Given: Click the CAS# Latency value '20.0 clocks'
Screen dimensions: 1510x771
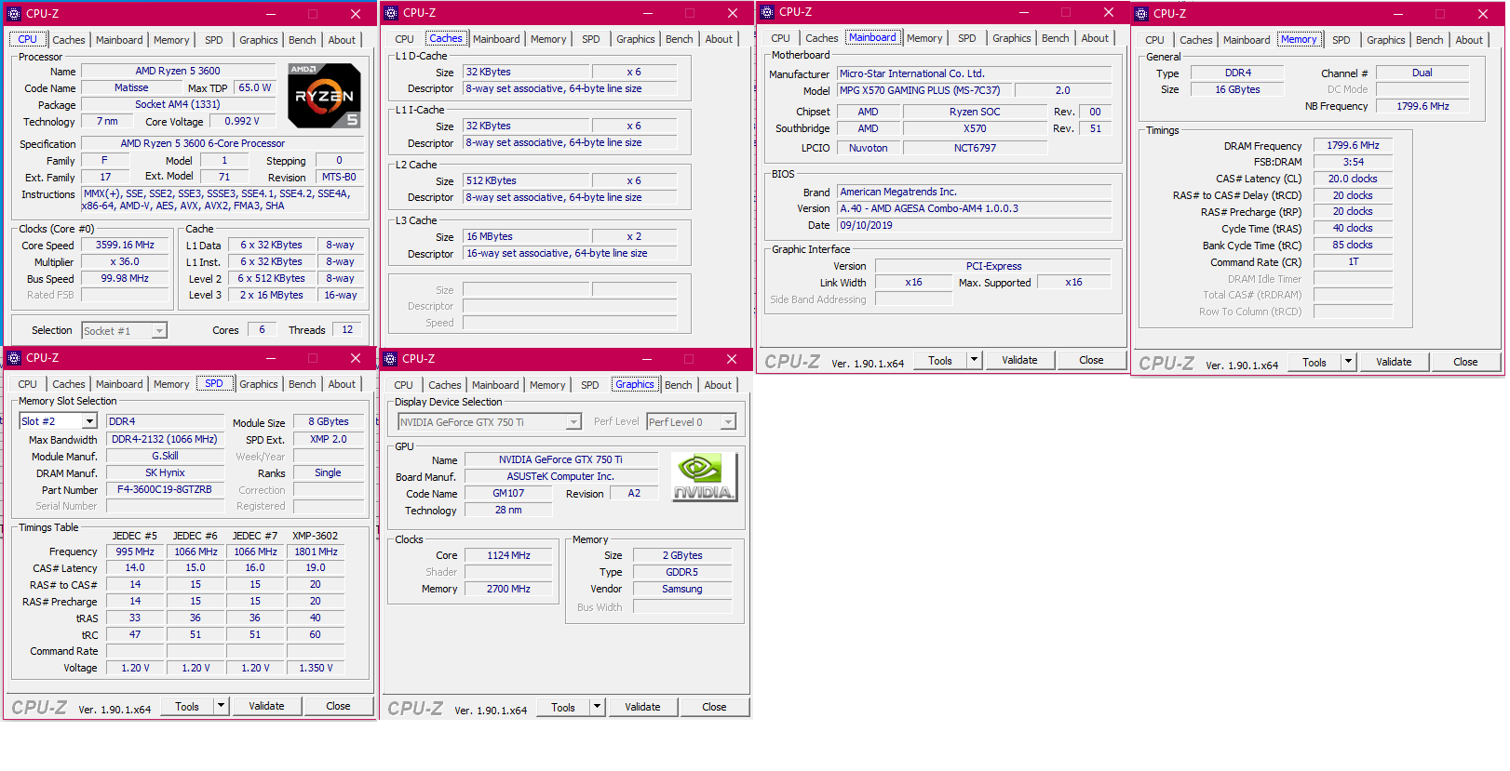Looking at the screenshot, I should (x=1353, y=179).
